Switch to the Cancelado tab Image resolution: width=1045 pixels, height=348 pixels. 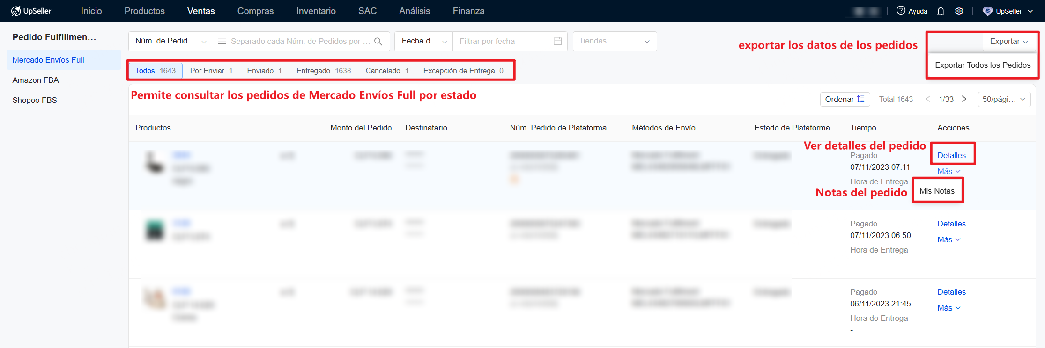tap(387, 71)
